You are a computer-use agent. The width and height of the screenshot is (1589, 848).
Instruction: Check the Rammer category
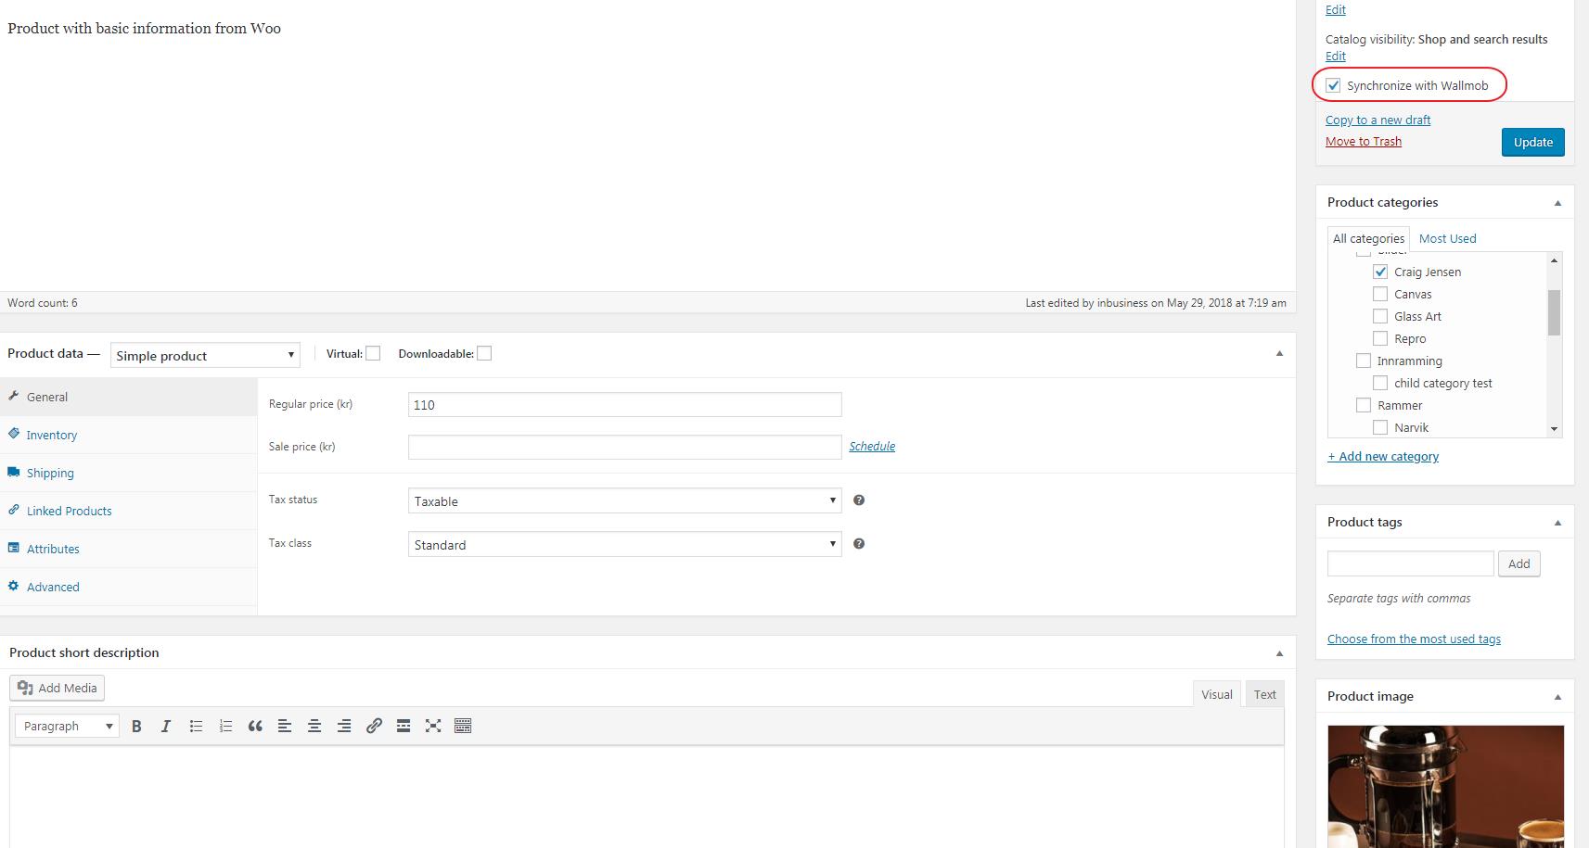(1364, 405)
